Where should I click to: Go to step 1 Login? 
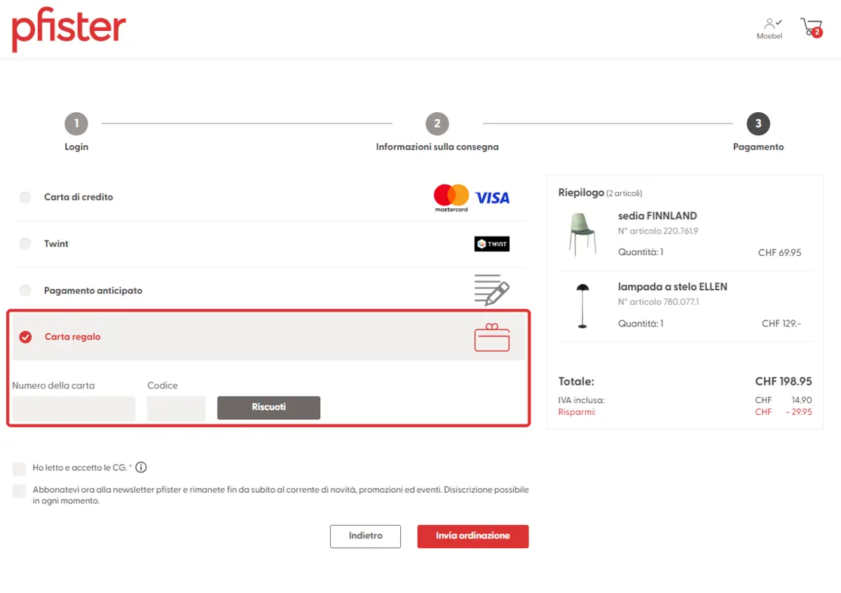click(x=76, y=125)
